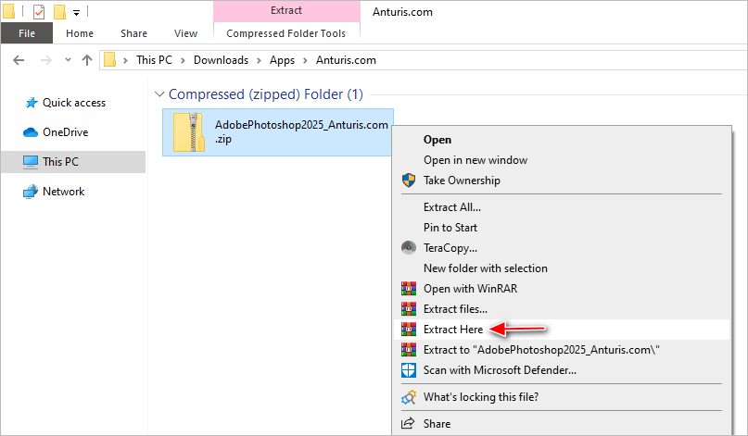The height and width of the screenshot is (436, 748).
Task: Click the Up arrow navigation button
Action: (x=87, y=60)
